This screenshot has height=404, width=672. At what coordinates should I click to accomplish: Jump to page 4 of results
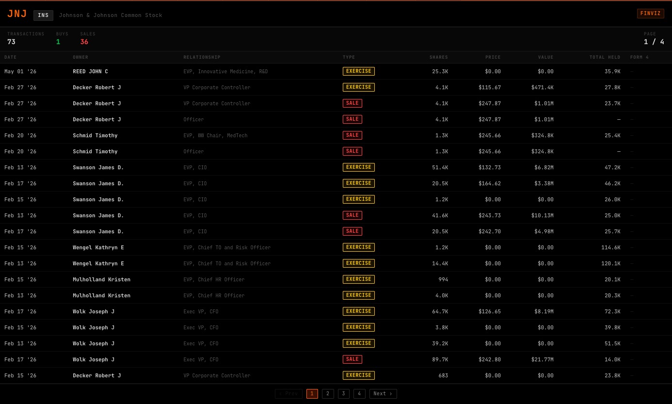pyautogui.click(x=359, y=394)
